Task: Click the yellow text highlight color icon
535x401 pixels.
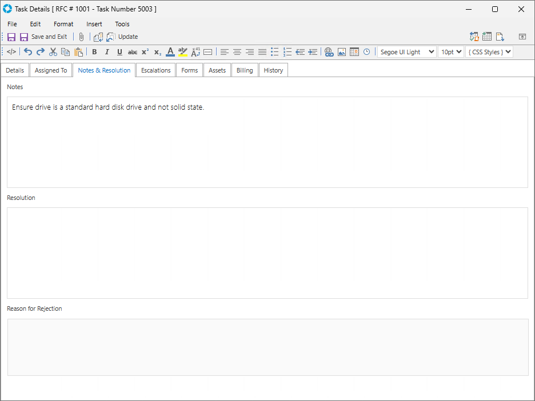Action: click(183, 52)
